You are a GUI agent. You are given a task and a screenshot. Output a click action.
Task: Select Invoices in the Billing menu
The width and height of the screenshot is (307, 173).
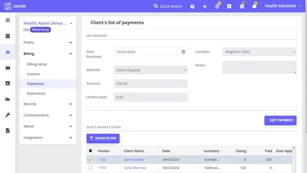click(x=33, y=74)
